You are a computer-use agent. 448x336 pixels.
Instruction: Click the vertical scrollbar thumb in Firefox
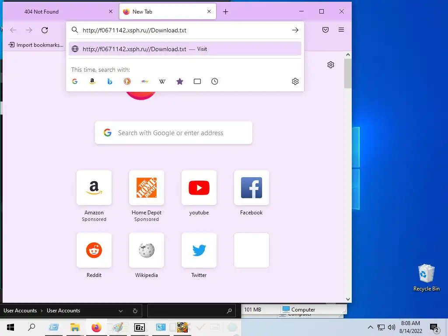(348, 73)
